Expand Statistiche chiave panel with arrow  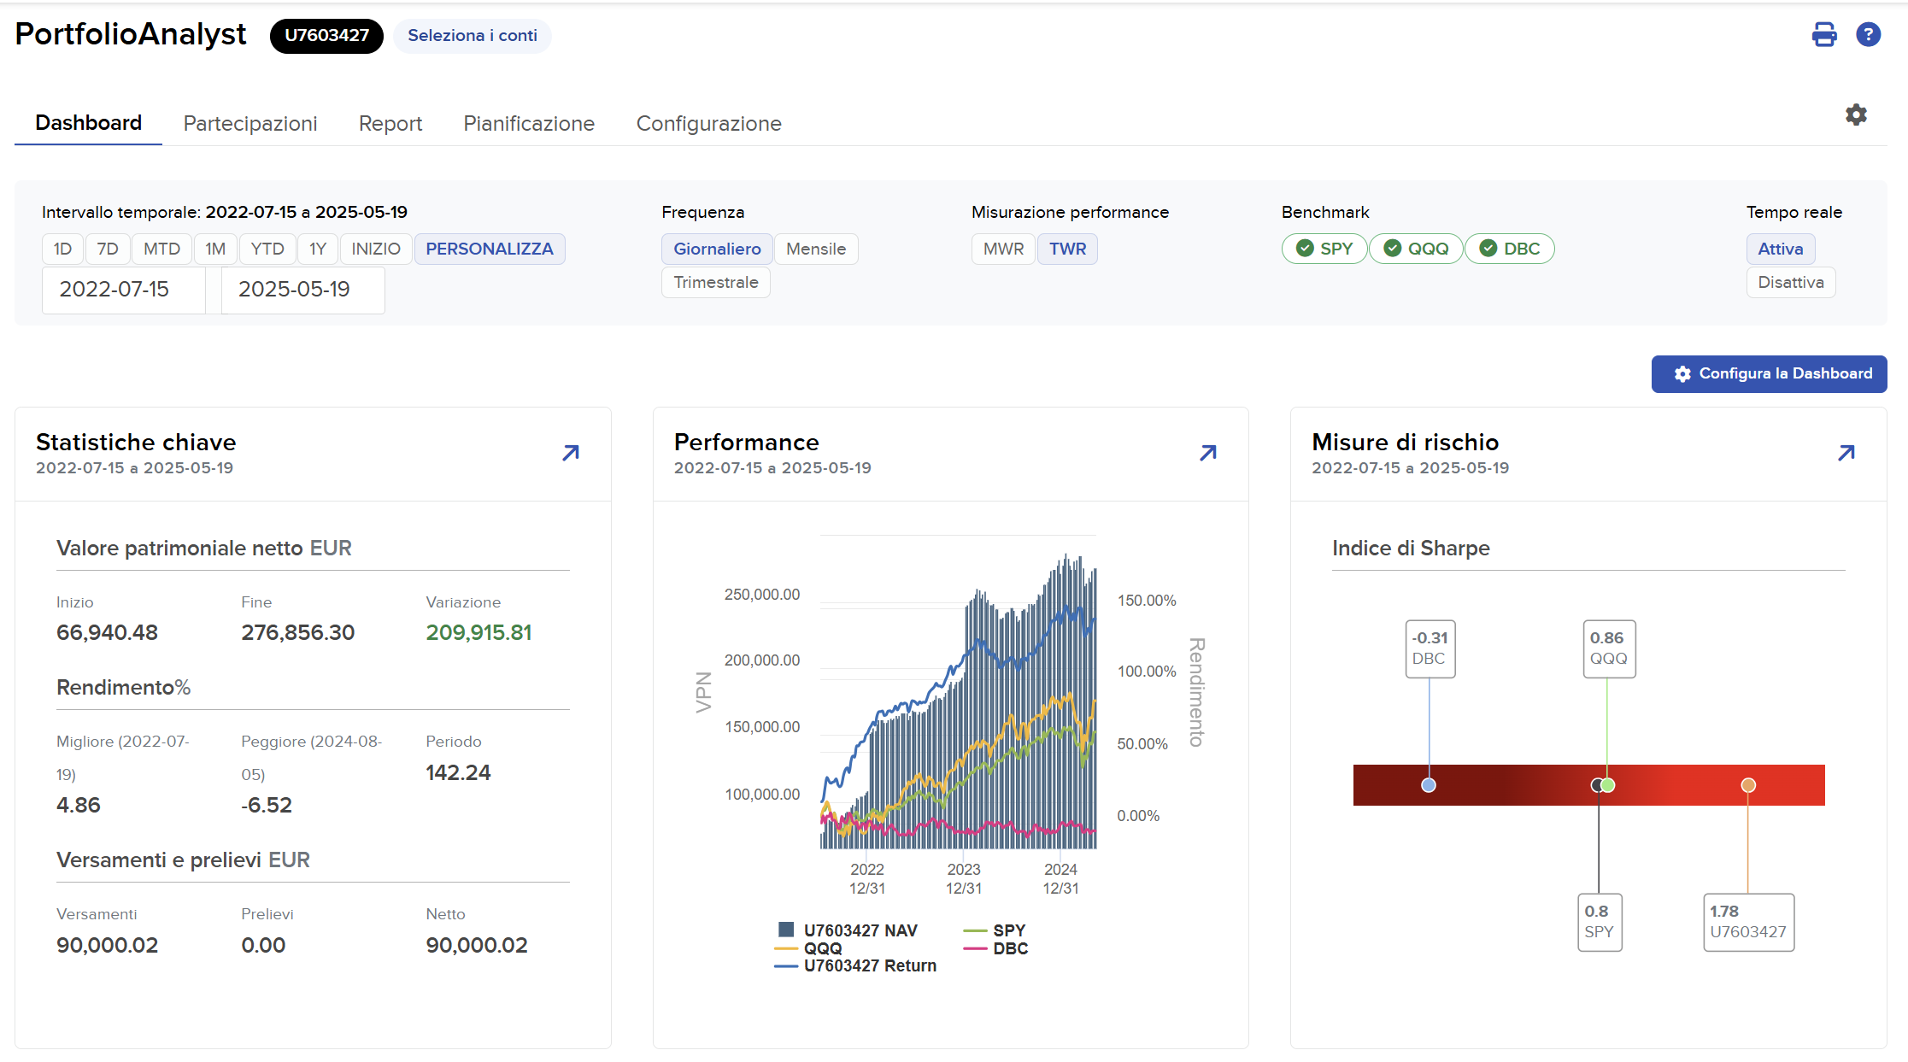pyautogui.click(x=571, y=453)
